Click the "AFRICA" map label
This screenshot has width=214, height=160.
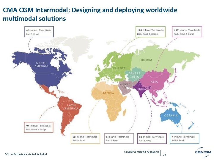tap(108, 93)
